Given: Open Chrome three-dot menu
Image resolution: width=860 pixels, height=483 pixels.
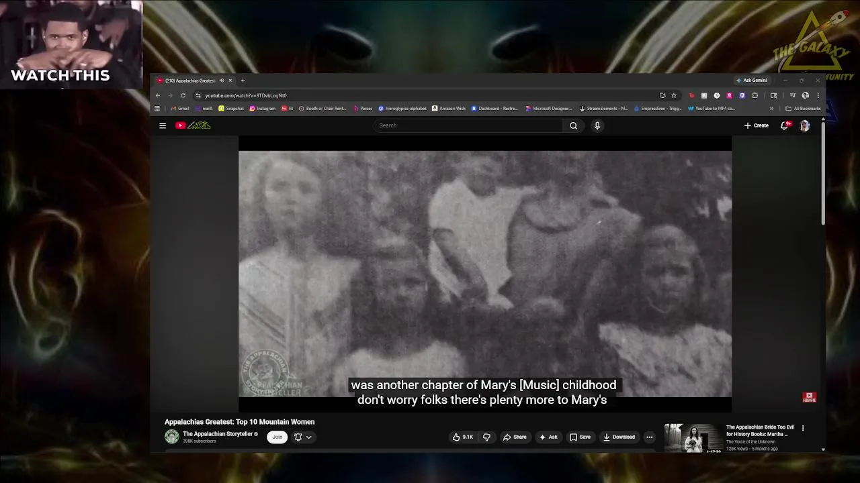Looking at the screenshot, I should pos(818,95).
